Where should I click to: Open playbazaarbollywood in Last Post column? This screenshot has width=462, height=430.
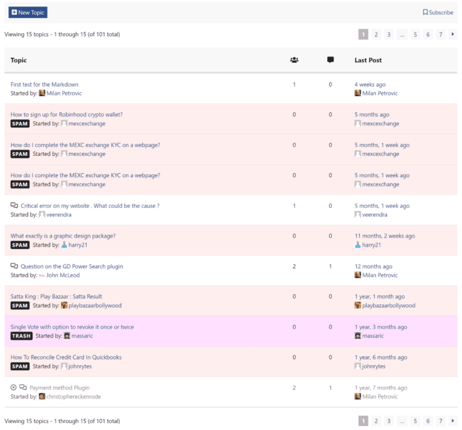tap(389, 305)
